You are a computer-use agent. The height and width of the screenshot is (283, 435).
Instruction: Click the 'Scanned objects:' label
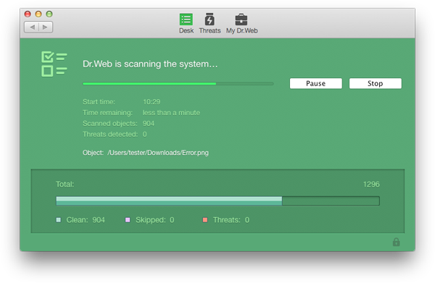[x=110, y=124]
